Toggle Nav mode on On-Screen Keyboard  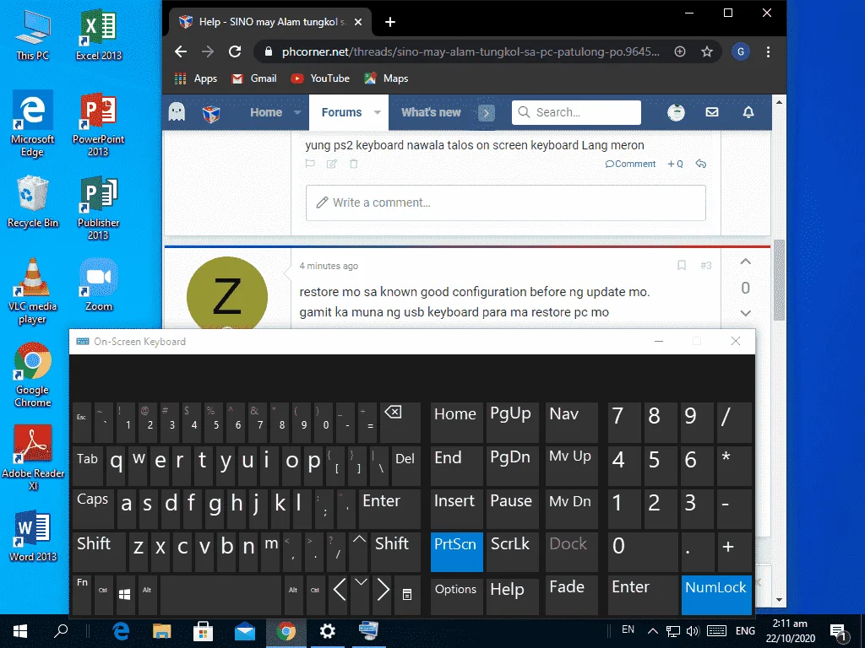[x=571, y=422]
